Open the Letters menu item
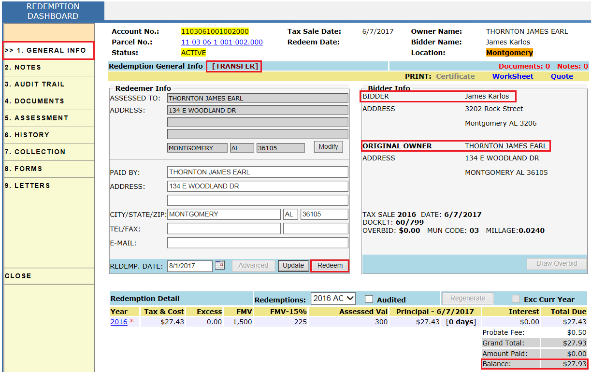The width and height of the screenshot is (591, 372). tap(28, 186)
